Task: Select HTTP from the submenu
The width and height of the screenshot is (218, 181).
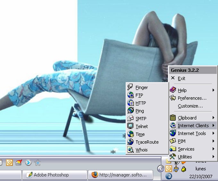Action: (x=147, y=103)
